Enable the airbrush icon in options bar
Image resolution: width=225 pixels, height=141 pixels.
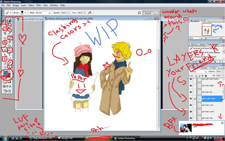point(90,13)
